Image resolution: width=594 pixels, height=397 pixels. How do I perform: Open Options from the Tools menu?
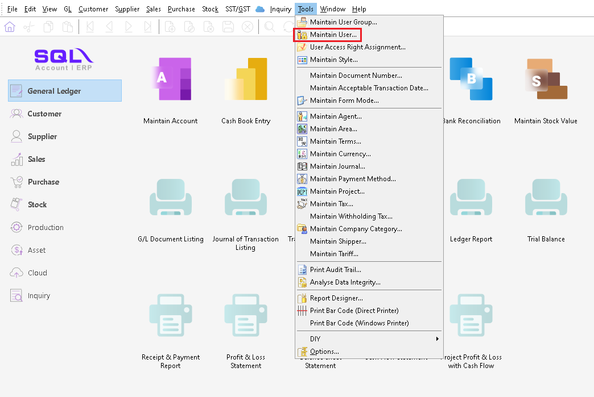click(324, 352)
